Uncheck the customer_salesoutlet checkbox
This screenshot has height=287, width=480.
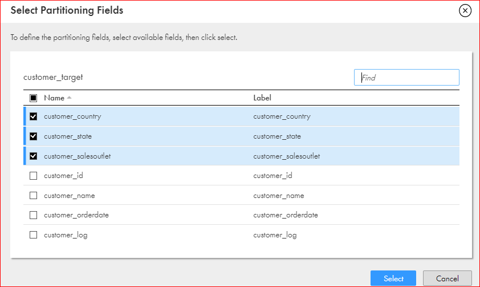coord(34,156)
